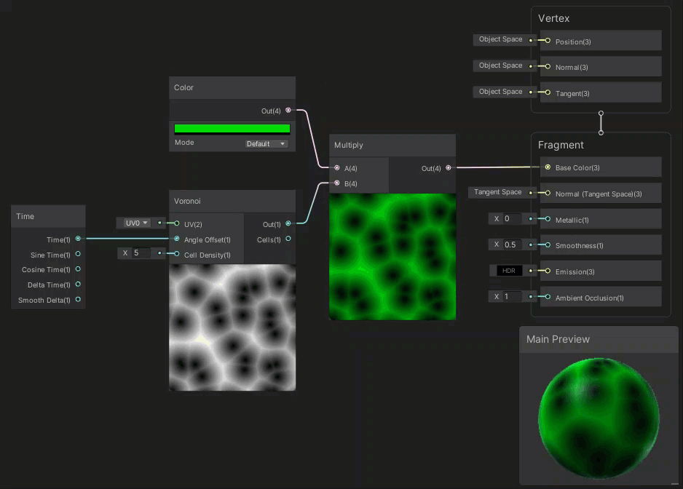The width and height of the screenshot is (683, 489).
Task: Open the UV0 channel dropdown
Action: 136,223
